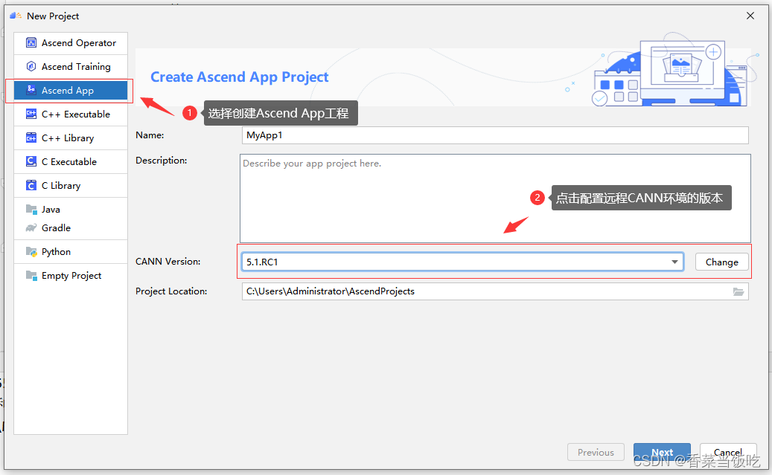The height and width of the screenshot is (475, 772).
Task: Click the Ascend App icon in list
Action: pos(31,90)
